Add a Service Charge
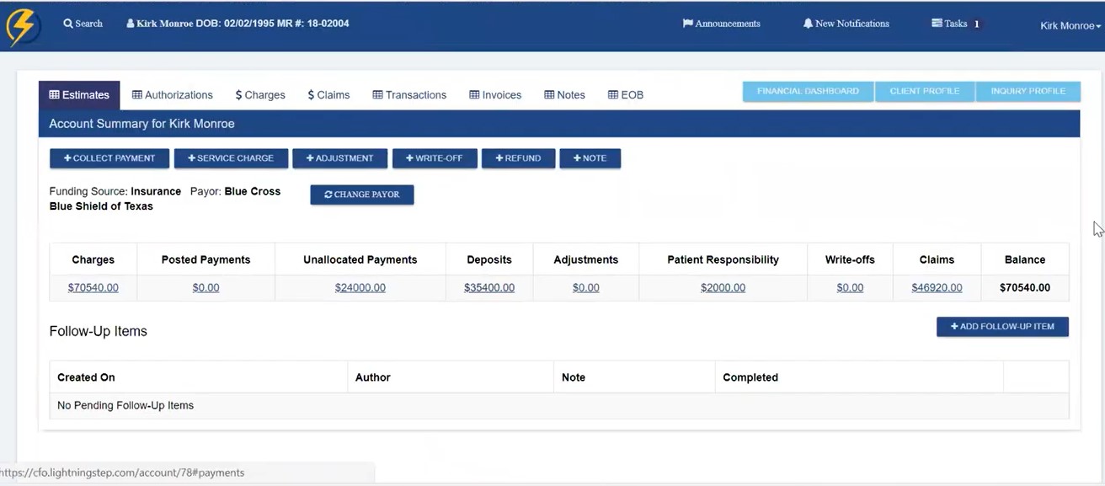Viewport: 1105px width, 486px height. tap(231, 158)
